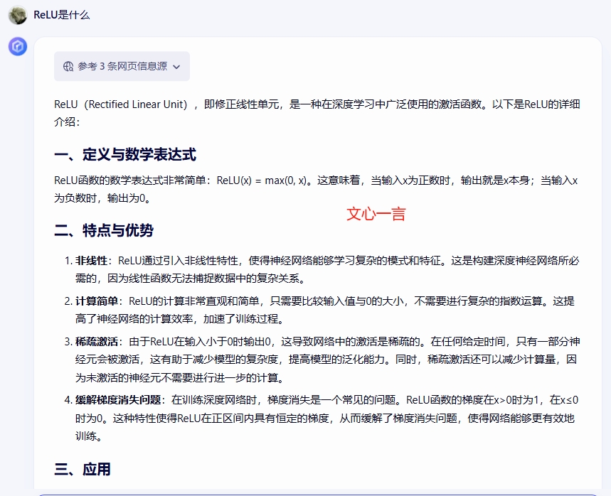Click the formula ReLU(x) = max(0, x)
The height and width of the screenshot is (496, 611).
click(264, 180)
